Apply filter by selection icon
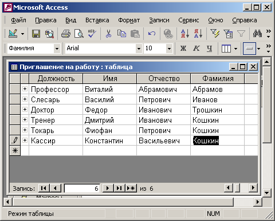 pyautogui.click(x=215, y=34)
